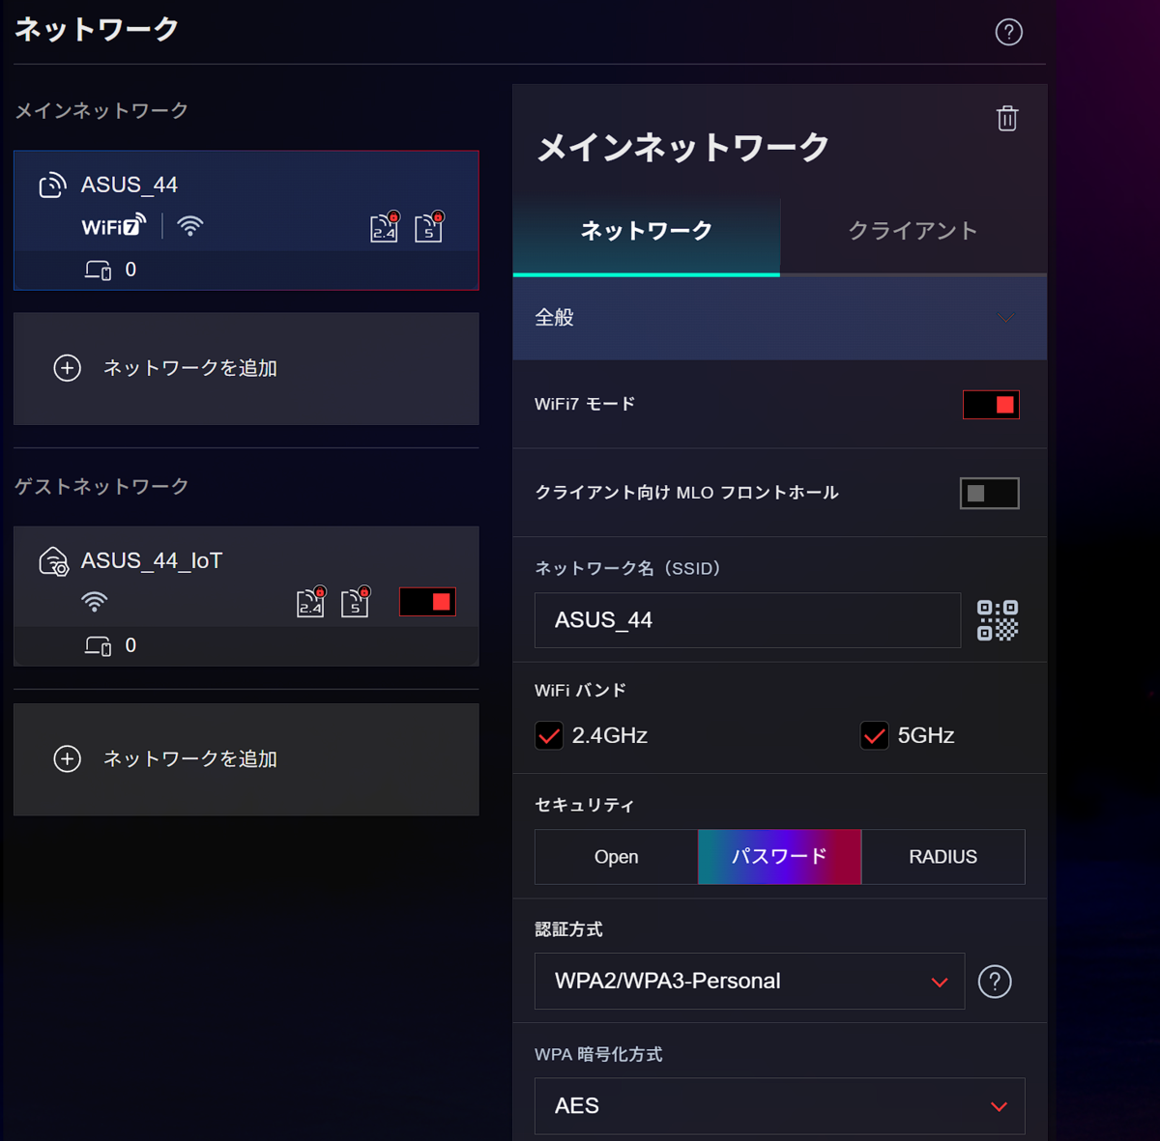Click the WiFi バンド label
1160x1141 pixels.
[580, 690]
